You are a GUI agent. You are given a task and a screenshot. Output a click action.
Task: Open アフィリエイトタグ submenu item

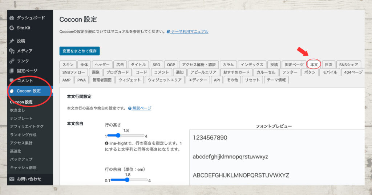(x=27, y=126)
